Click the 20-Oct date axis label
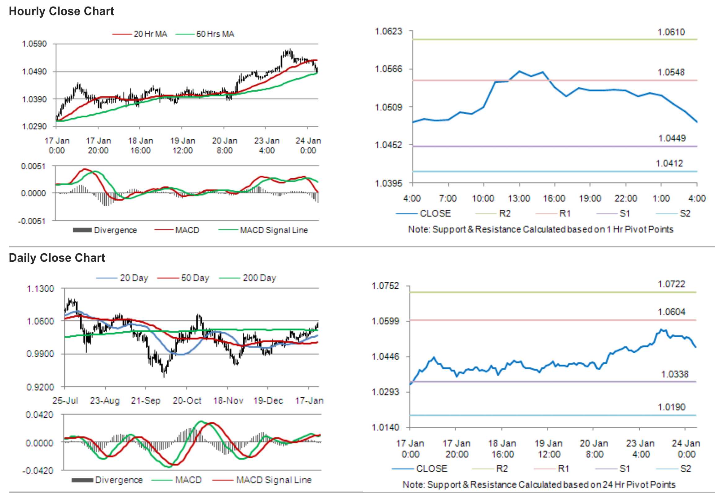 [187, 401]
